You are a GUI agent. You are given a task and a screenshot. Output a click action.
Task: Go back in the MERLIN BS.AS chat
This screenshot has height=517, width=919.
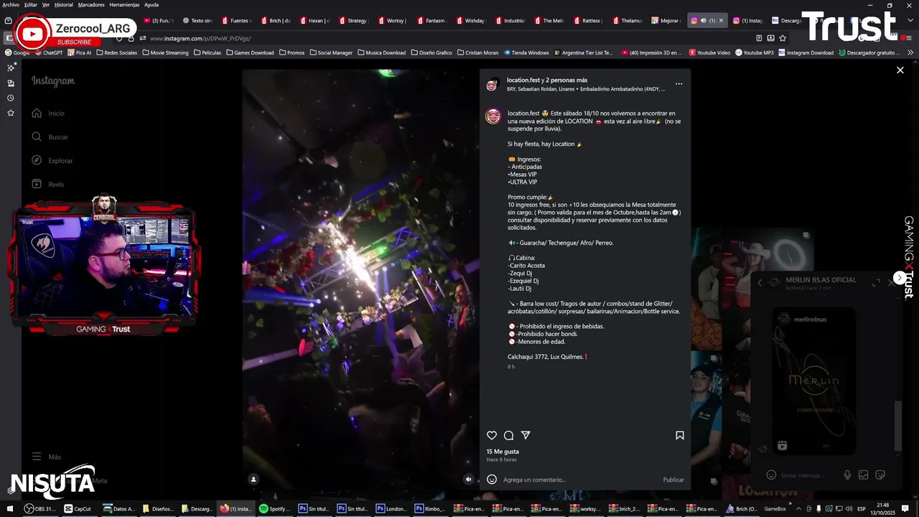pyautogui.click(x=760, y=283)
